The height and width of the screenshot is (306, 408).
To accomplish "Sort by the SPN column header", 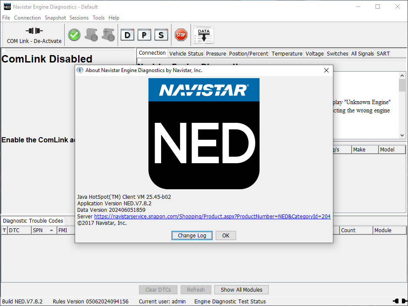I will tap(44, 230).
